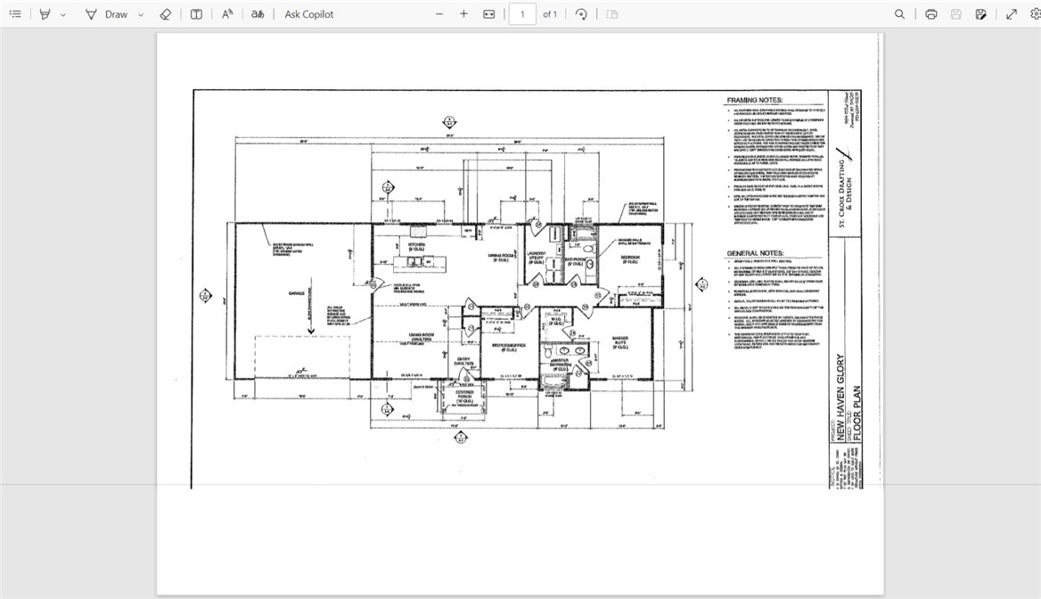Enter full screen mode
1041x599 pixels.
click(1012, 14)
